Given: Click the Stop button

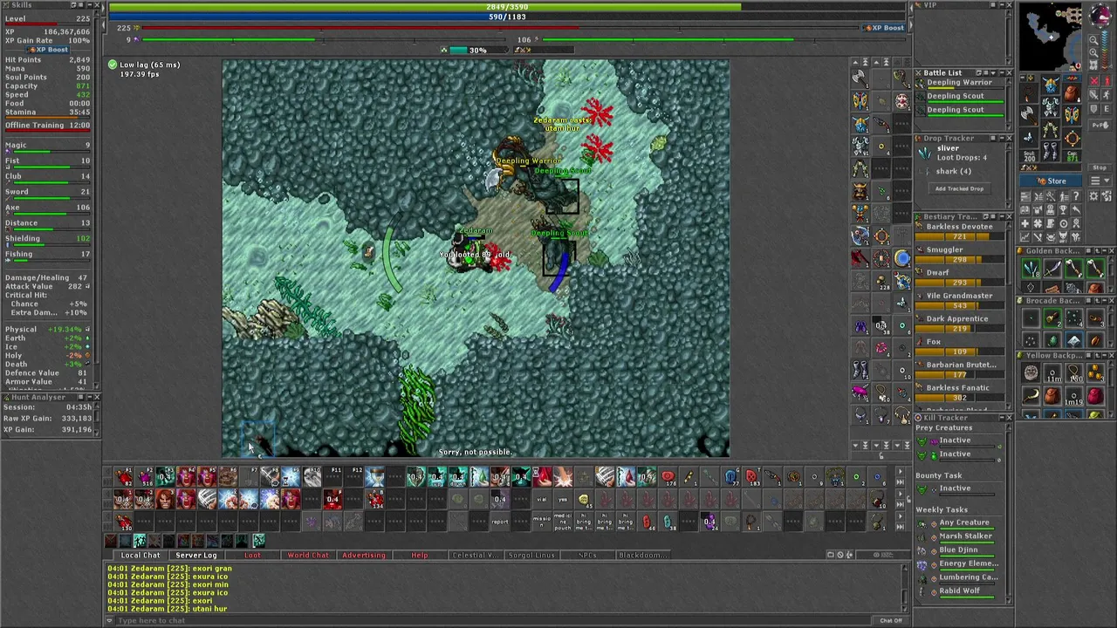Looking at the screenshot, I should [x=1100, y=167].
